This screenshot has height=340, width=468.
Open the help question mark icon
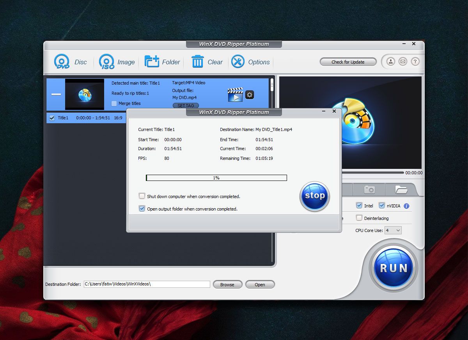coord(415,62)
